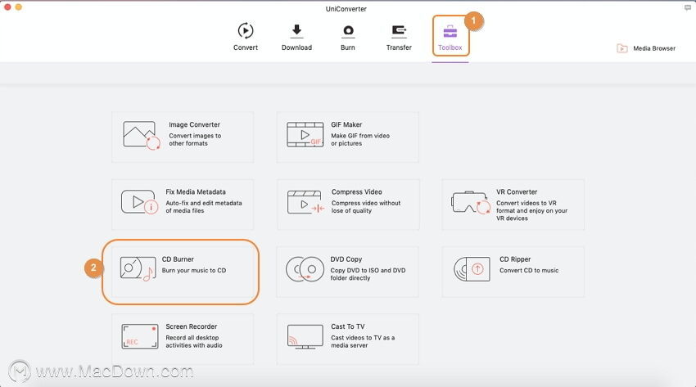696x387 pixels.
Task: Click the VR Converter headset icon
Action: (x=471, y=202)
